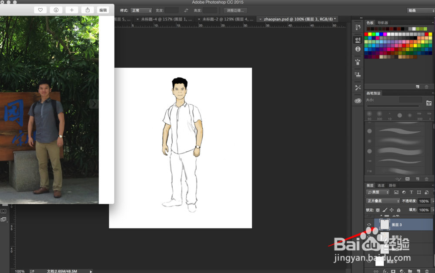Switch to 导航器 Navigator tab
The width and height of the screenshot is (435, 273).
(383, 23)
